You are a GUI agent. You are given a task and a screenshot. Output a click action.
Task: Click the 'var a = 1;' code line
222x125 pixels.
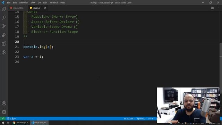pos(33,57)
